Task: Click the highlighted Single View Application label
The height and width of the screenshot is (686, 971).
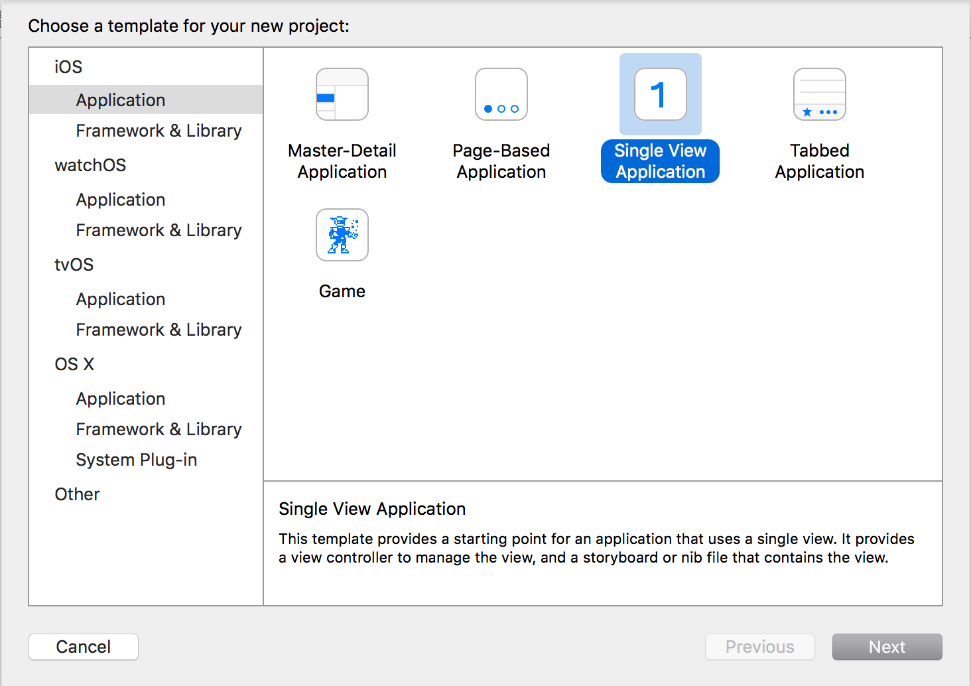Action: coord(661,161)
